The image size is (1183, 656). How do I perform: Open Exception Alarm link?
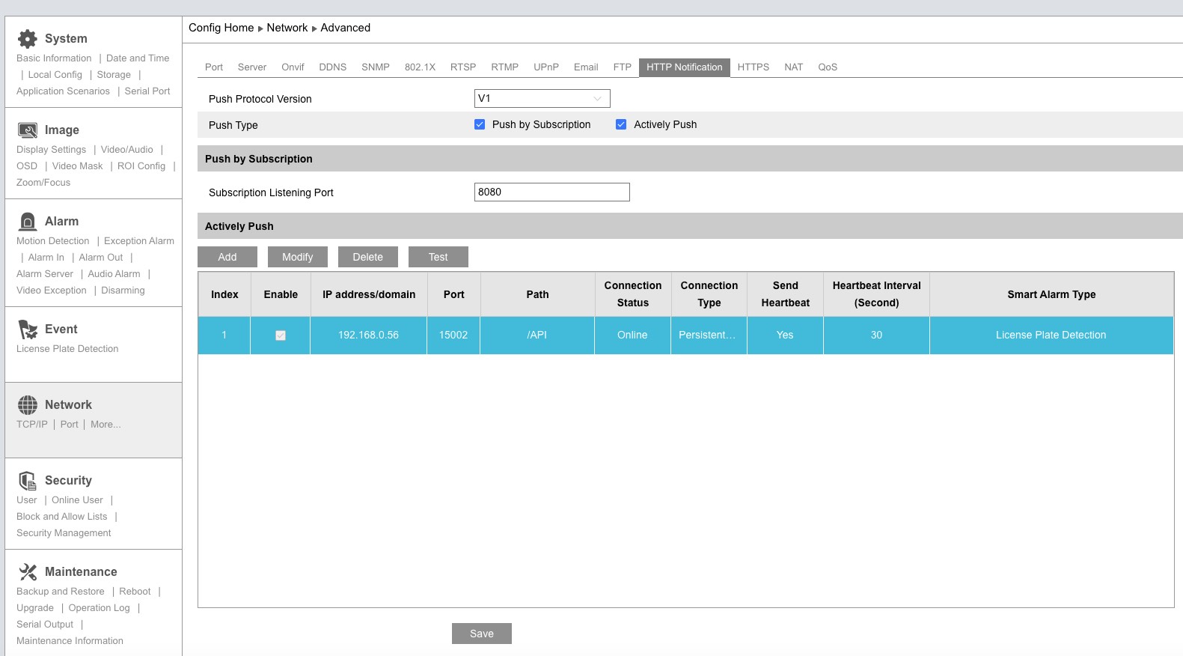[139, 240]
